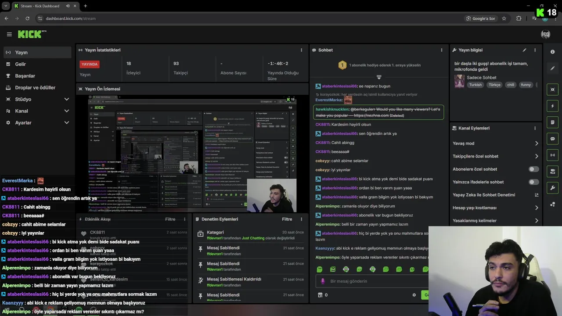Open the hamburger menu beside Kick logo
The image size is (562, 316).
pyautogui.click(x=9, y=34)
